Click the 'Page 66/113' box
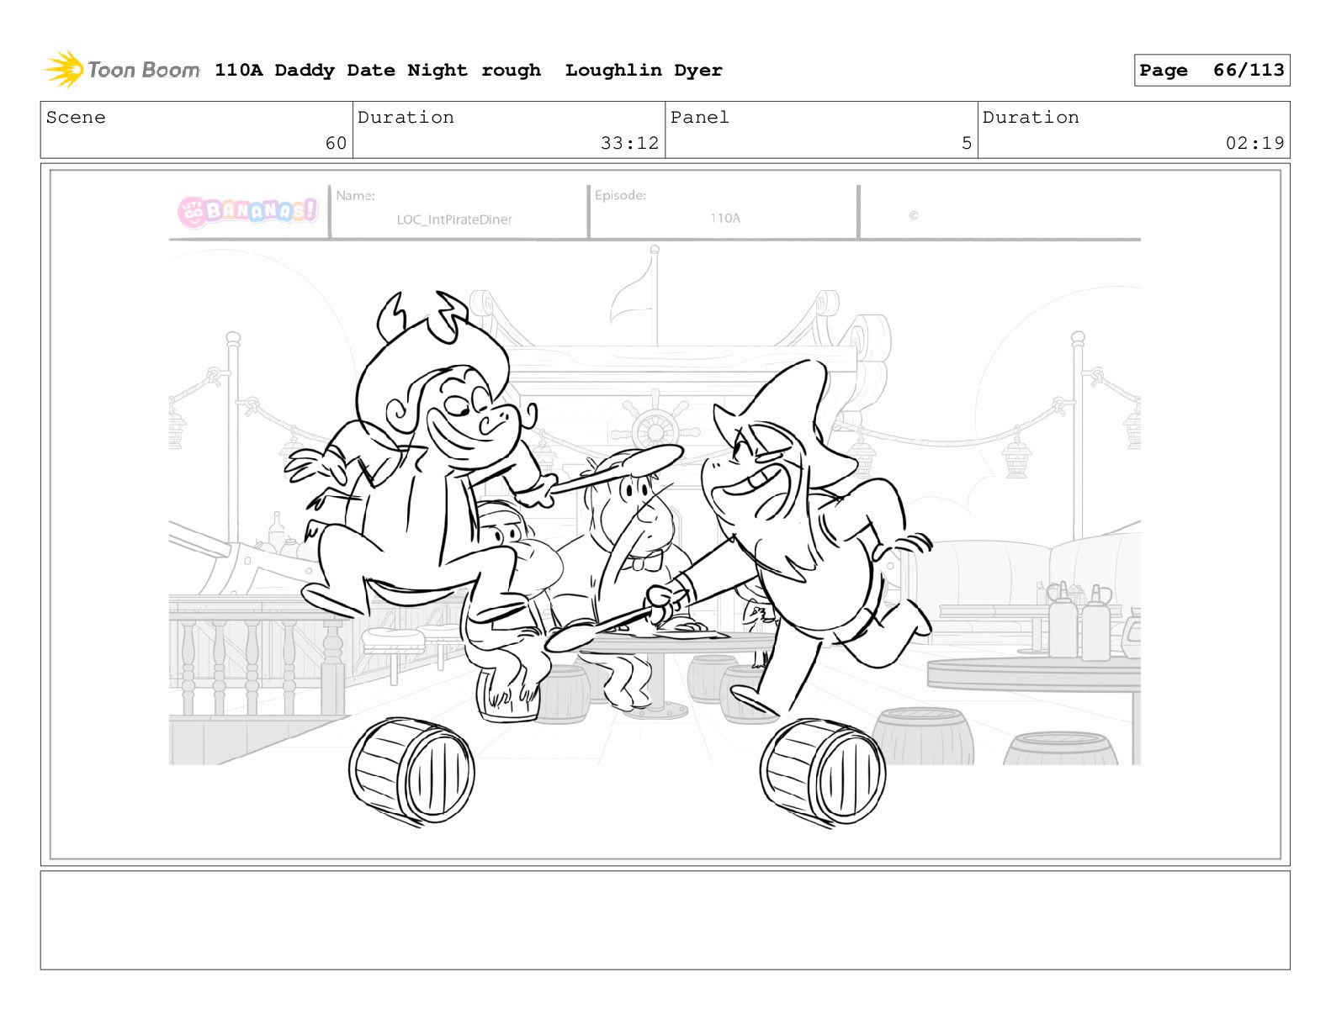This screenshot has height=1030, width=1331. pyautogui.click(x=1212, y=71)
